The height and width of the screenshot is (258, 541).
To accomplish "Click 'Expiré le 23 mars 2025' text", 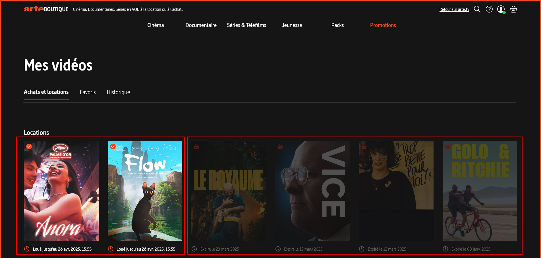I will [x=220, y=249].
